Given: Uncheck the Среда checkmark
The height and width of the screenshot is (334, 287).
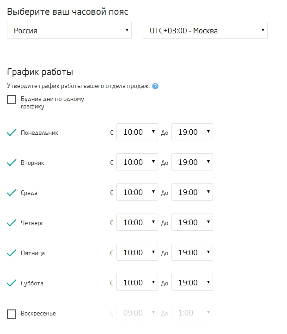Looking at the screenshot, I should tap(12, 193).
